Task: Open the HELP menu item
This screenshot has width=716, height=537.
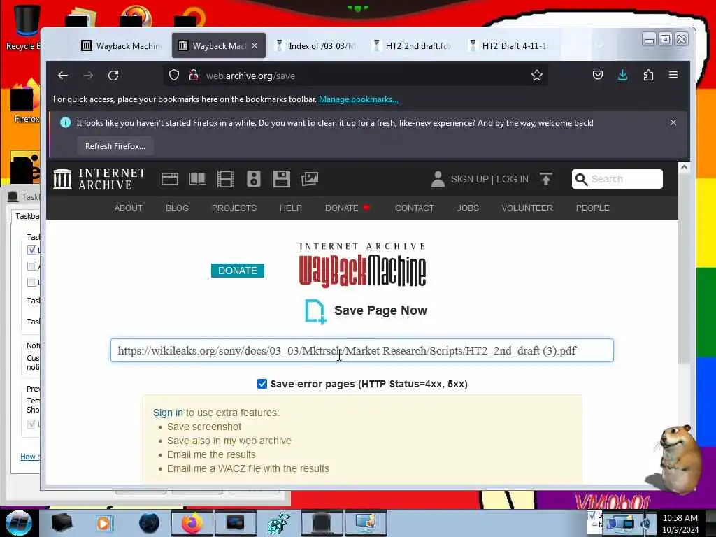Action: [290, 208]
